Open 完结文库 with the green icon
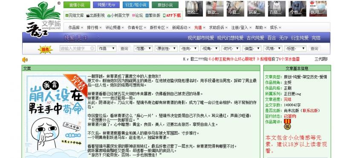Image resolution: width=341 pixels, height=158 pixels. pos(75,15)
